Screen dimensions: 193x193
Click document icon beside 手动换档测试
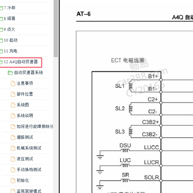[13, 170]
